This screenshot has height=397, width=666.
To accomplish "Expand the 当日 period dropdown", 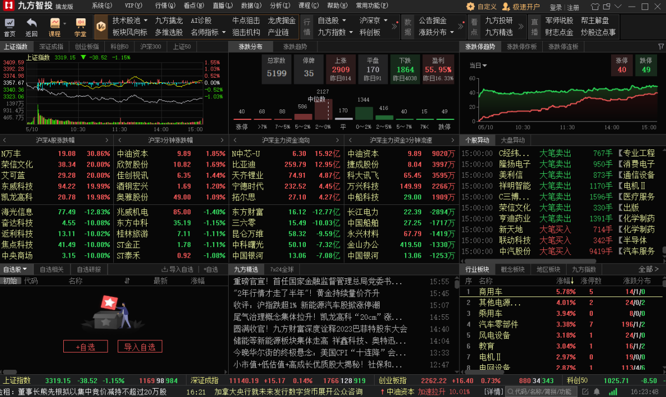I will pyautogui.click(x=478, y=65).
